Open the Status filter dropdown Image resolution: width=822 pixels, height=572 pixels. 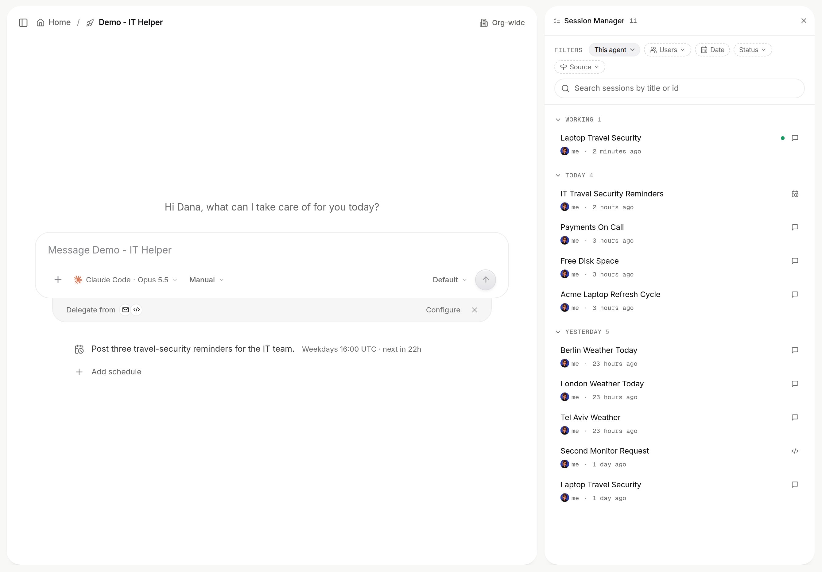tap(753, 50)
